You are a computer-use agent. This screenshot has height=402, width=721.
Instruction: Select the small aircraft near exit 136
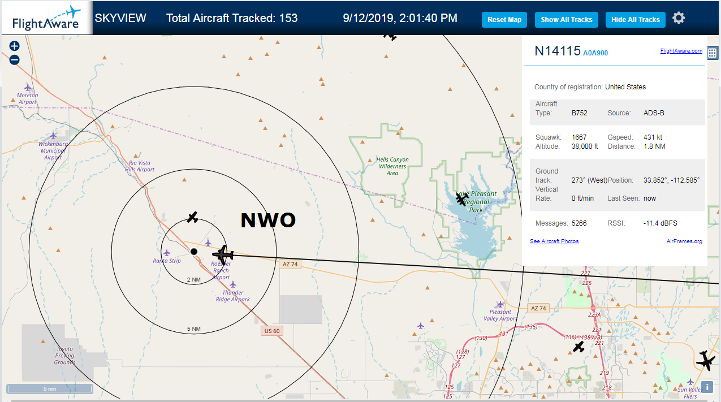[x=578, y=347]
